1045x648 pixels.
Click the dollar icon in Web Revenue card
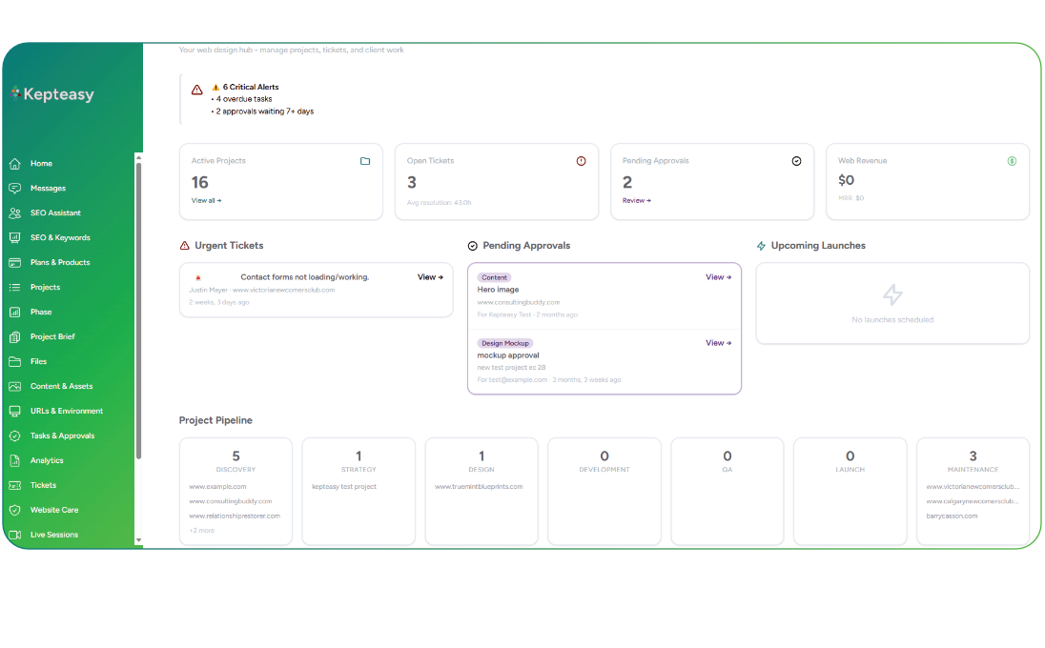[1012, 161]
